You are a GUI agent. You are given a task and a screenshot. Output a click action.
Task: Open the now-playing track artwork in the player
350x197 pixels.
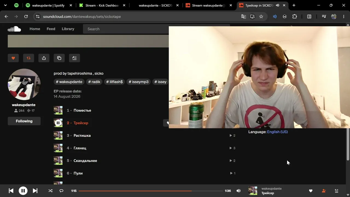coord(253,191)
